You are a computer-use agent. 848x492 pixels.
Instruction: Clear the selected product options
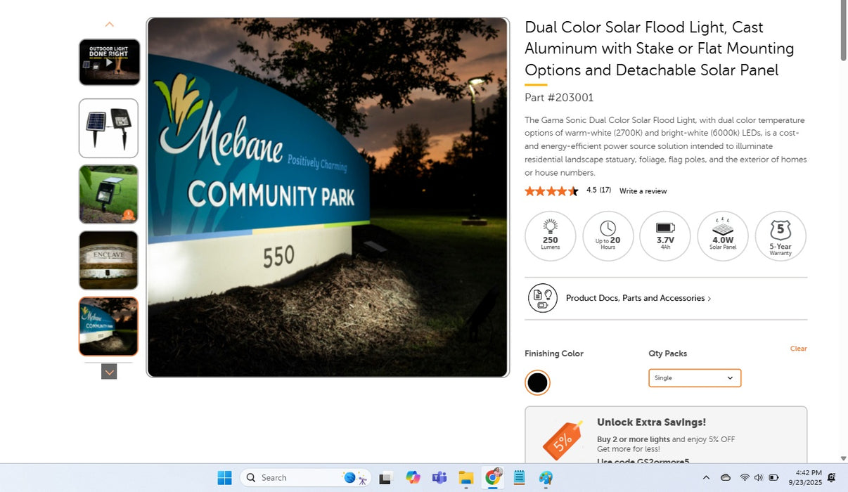click(x=798, y=349)
